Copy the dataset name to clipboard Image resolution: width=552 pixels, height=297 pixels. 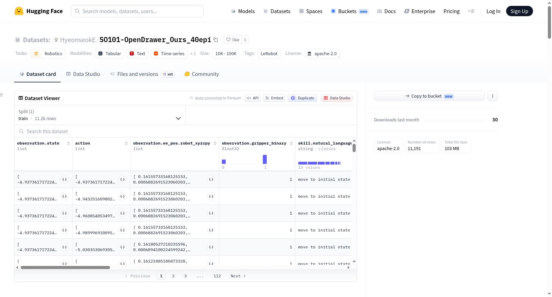(x=216, y=40)
